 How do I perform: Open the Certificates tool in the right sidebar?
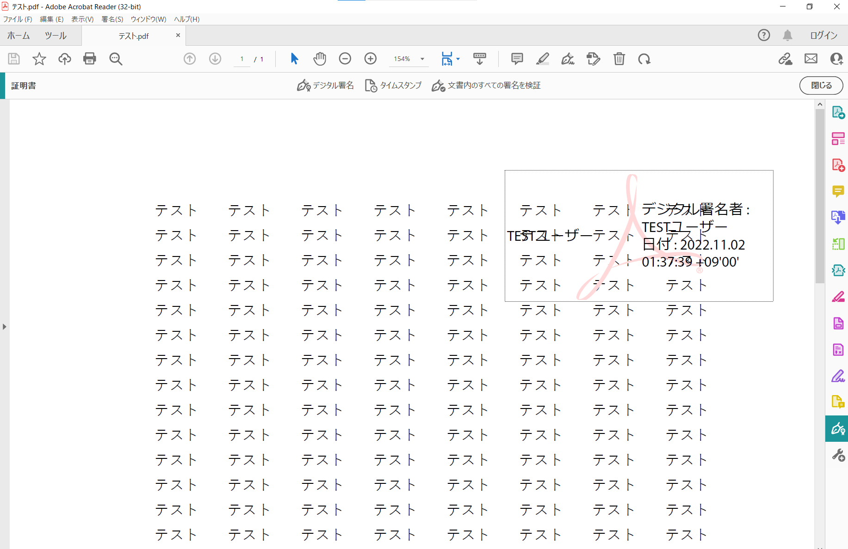[x=837, y=428]
